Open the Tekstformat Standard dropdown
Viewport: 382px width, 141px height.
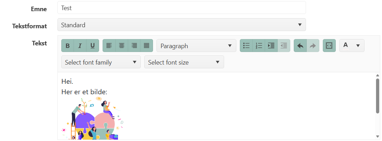pos(181,25)
